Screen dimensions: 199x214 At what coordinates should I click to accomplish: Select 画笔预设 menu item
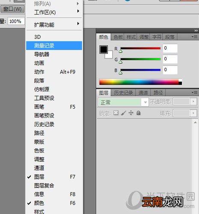[x=54, y=116]
